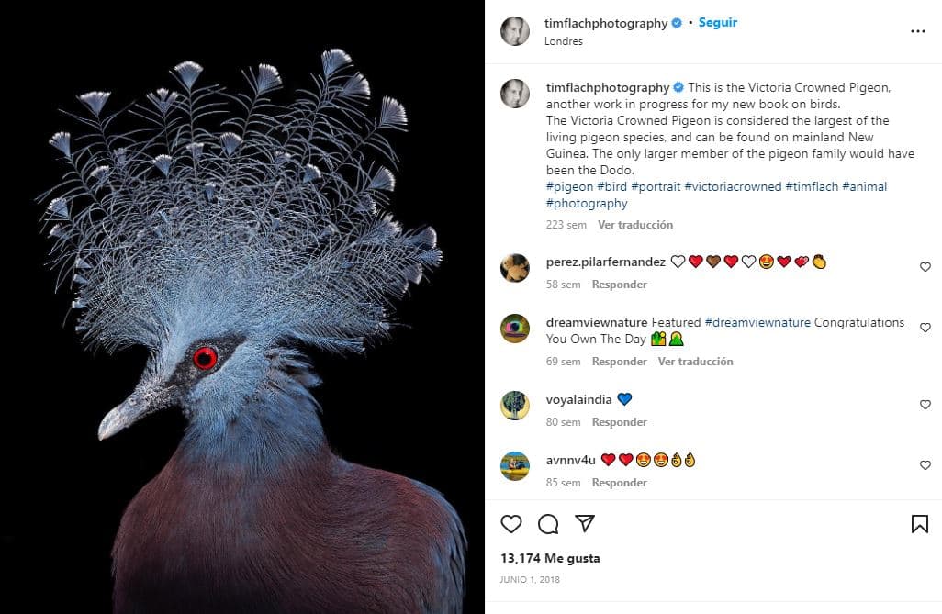Like perez.pilarfernandez's comment

click(x=925, y=267)
